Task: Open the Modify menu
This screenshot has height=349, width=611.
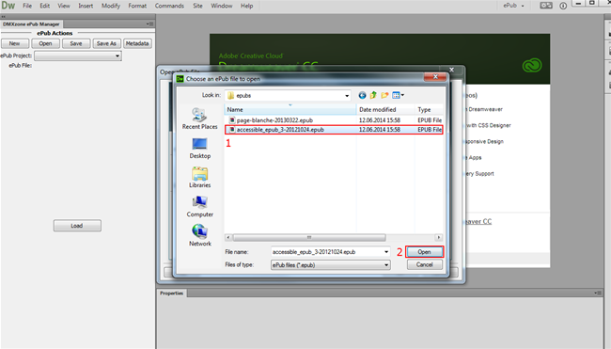Action: click(x=111, y=6)
